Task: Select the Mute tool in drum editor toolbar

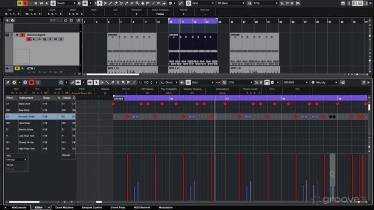Action: [118, 82]
